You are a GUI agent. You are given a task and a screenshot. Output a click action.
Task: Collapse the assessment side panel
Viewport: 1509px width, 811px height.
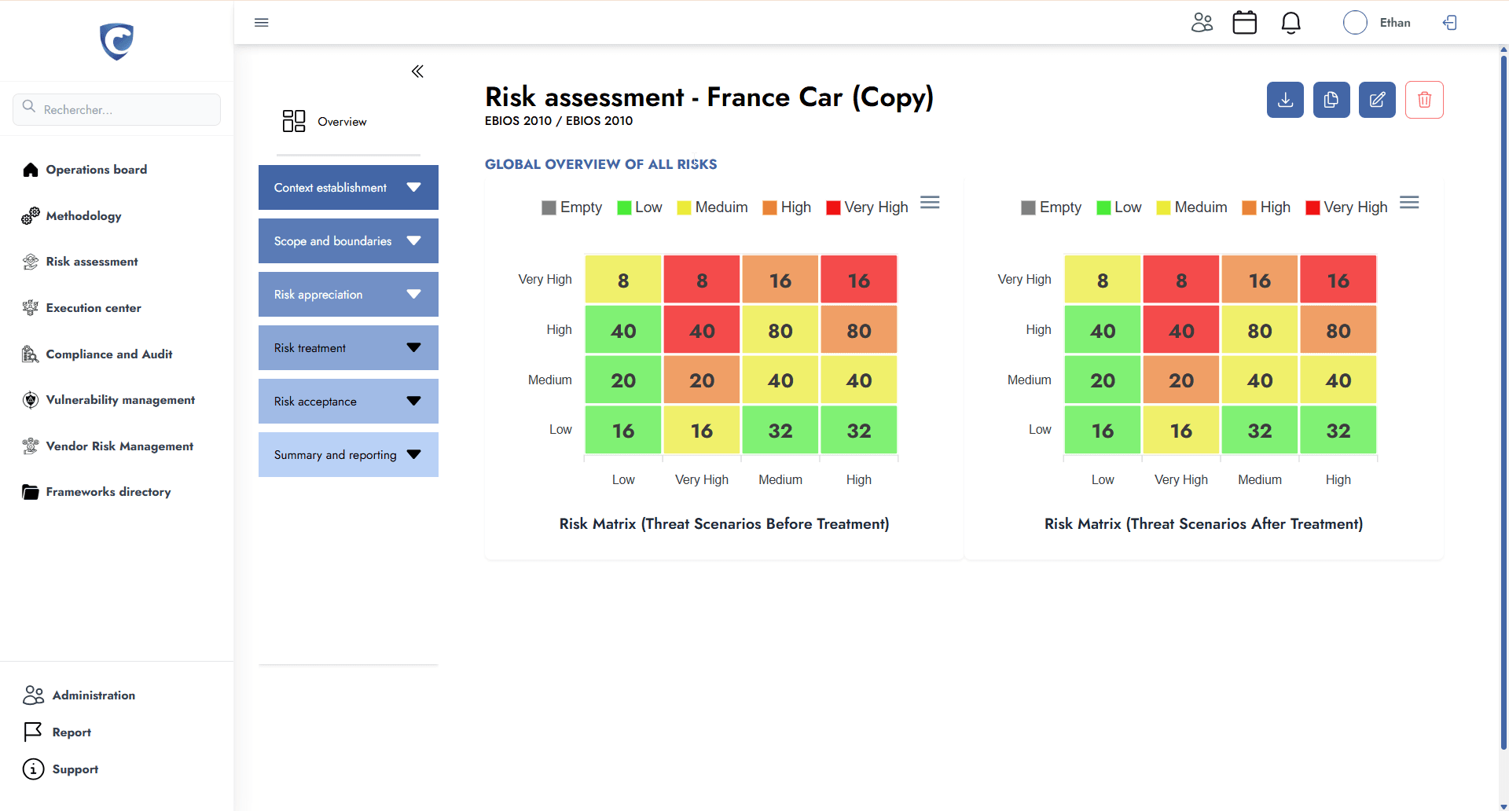tap(417, 71)
